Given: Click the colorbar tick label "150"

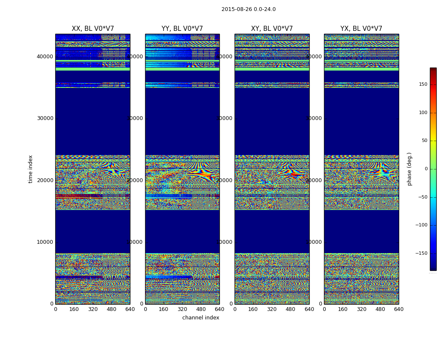Looking at the screenshot, I should pyautogui.click(x=423, y=84).
